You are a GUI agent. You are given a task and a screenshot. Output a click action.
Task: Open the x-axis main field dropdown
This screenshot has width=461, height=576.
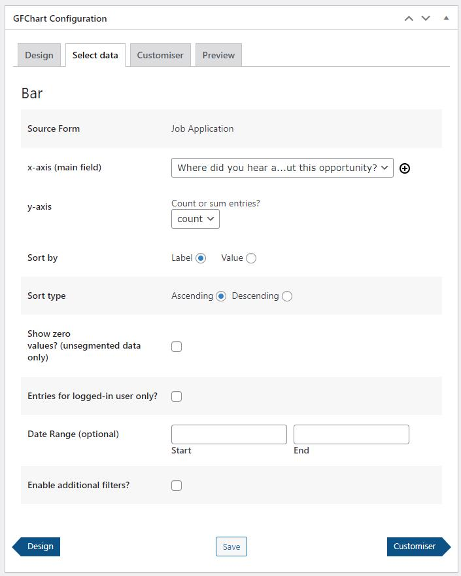282,168
